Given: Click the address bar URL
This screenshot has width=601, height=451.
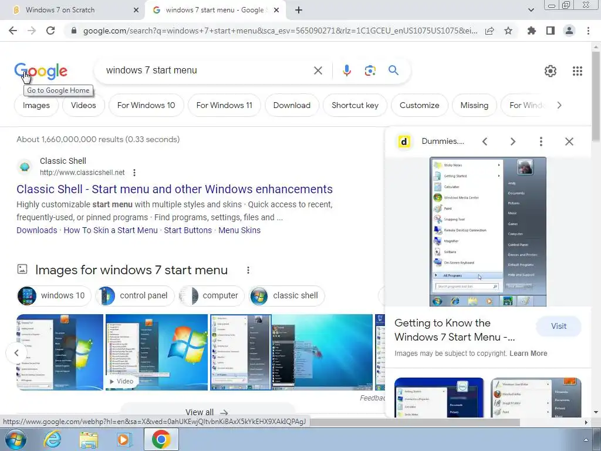Looking at the screenshot, I should pos(280,31).
